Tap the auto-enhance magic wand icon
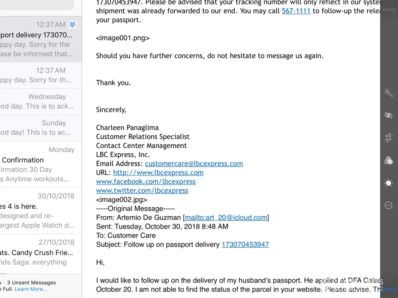This screenshot has height=298, width=398. tap(388, 92)
